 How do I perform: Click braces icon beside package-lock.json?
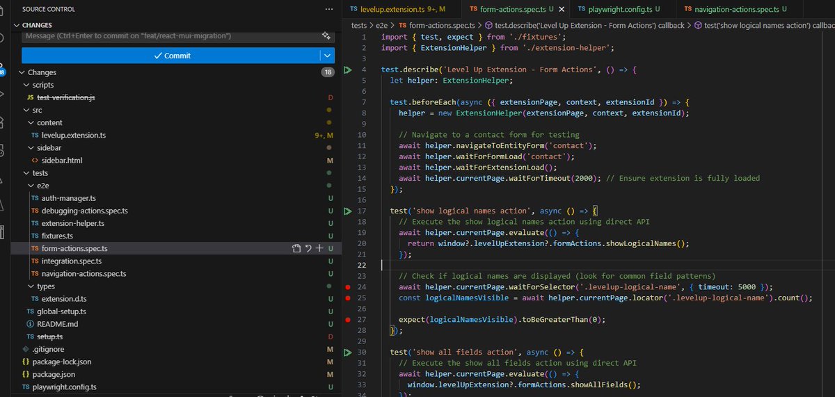[x=25, y=362]
